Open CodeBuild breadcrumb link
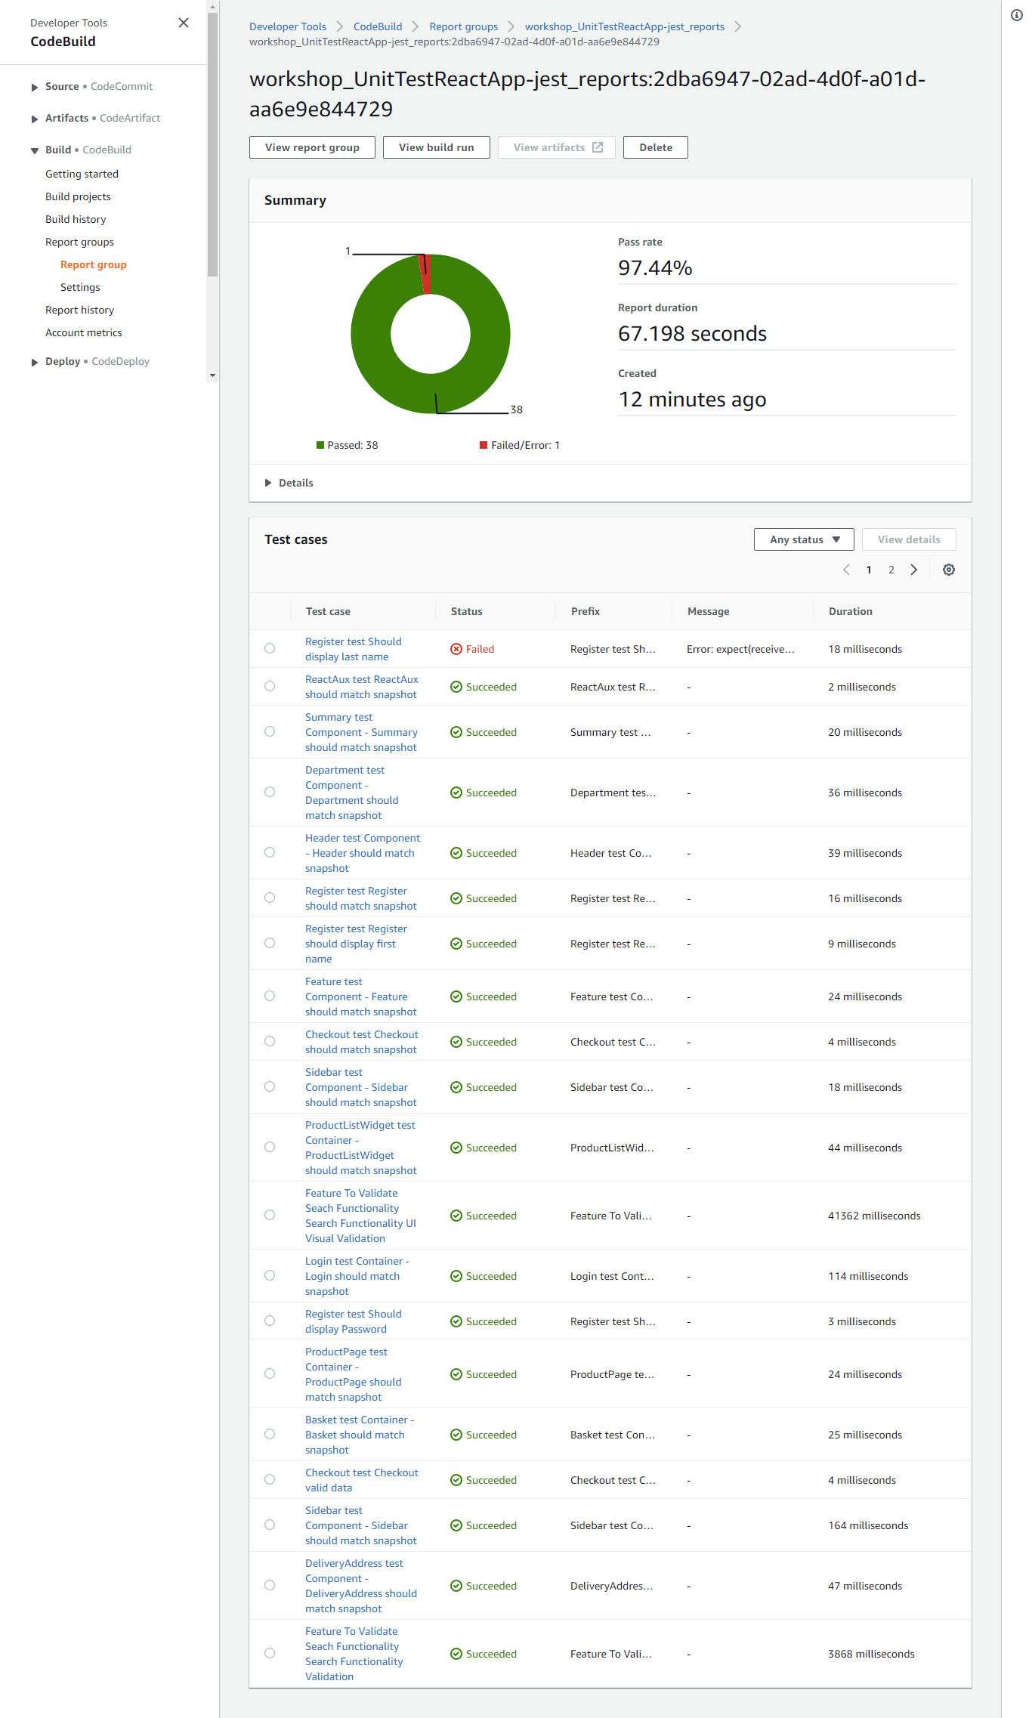This screenshot has height=1718, width=1032. point(378,26)
